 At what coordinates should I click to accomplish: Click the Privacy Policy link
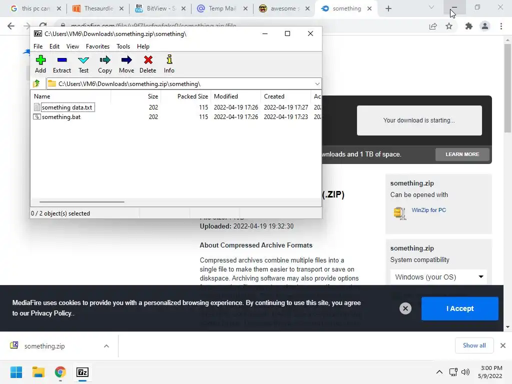[51, 313]
